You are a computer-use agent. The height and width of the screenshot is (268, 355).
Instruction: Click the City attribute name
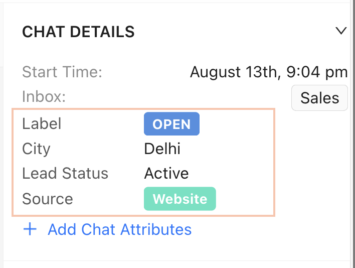pyautogui.click(x=36, y=149)
